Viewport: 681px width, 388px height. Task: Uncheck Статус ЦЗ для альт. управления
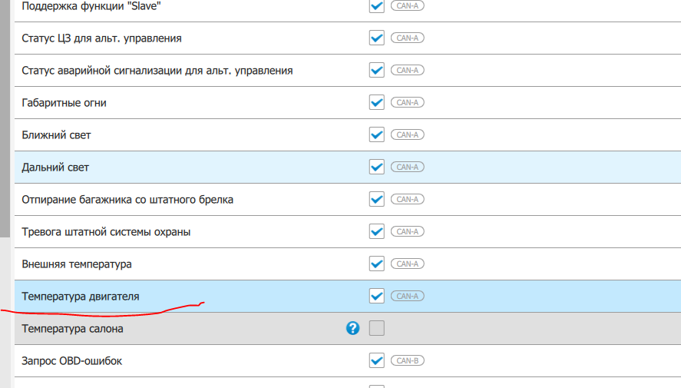(376, 38)
